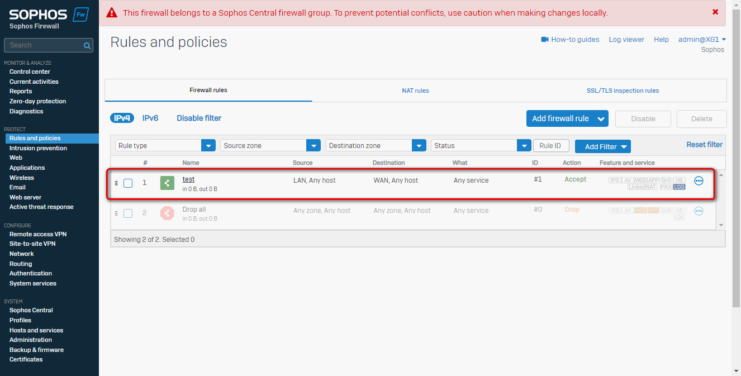Viewport: 741px width, 376px height.
Task: Click the rule list scroll-up arrow
Action: [721, 175]
